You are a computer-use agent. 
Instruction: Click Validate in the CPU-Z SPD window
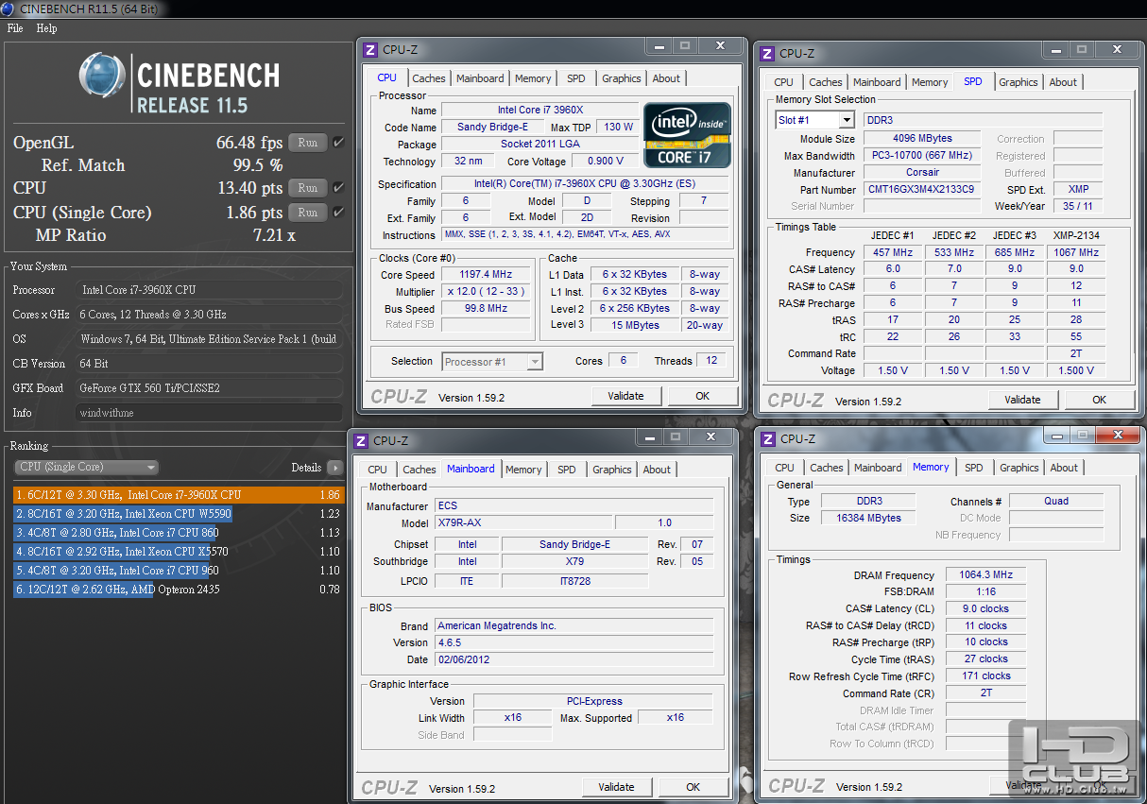tap(1023, 401)
